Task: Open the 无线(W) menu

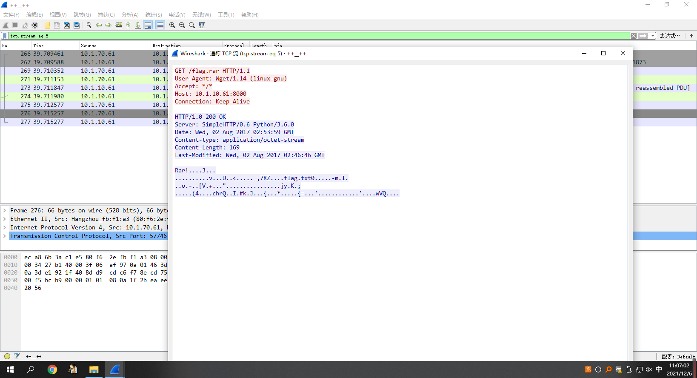Action: [x=201, y=14]
